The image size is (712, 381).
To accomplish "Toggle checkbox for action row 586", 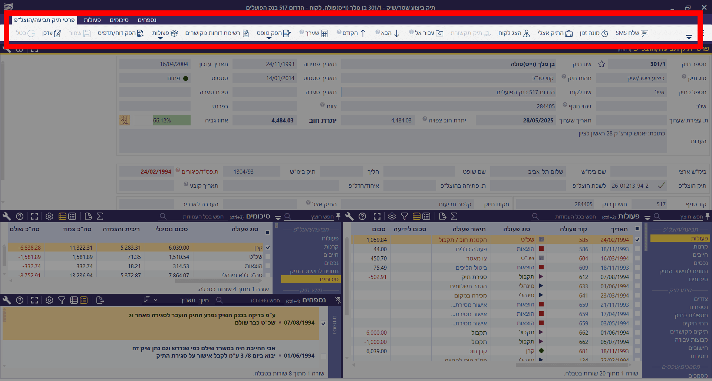I will [637, 249].
